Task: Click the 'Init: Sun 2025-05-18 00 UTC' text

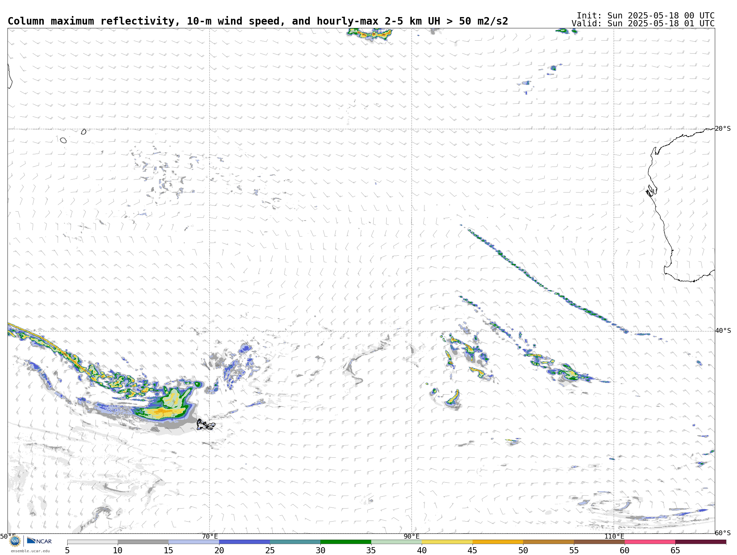Action: 646,16
